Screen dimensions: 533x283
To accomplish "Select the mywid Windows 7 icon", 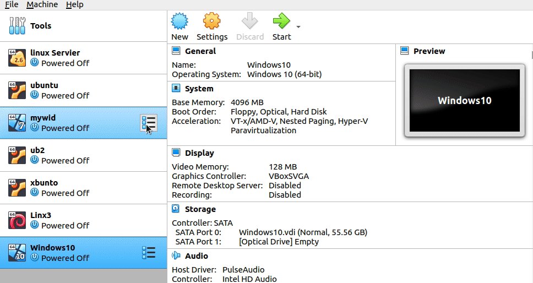I will [17, 123].
